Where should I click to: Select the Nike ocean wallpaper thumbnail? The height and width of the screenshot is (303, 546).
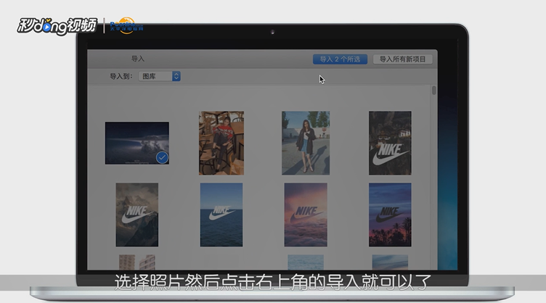pos(221,215)
